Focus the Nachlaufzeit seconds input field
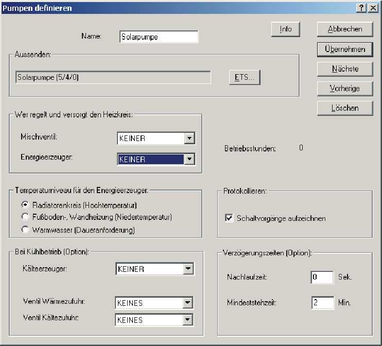The height and width of the screenshot is (346, 382). pyautogui.click(x=322, y=278)
